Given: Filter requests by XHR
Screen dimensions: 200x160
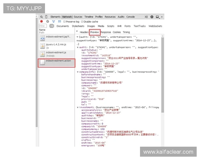Looking at the screenshot, I should [x=119, y=26].
